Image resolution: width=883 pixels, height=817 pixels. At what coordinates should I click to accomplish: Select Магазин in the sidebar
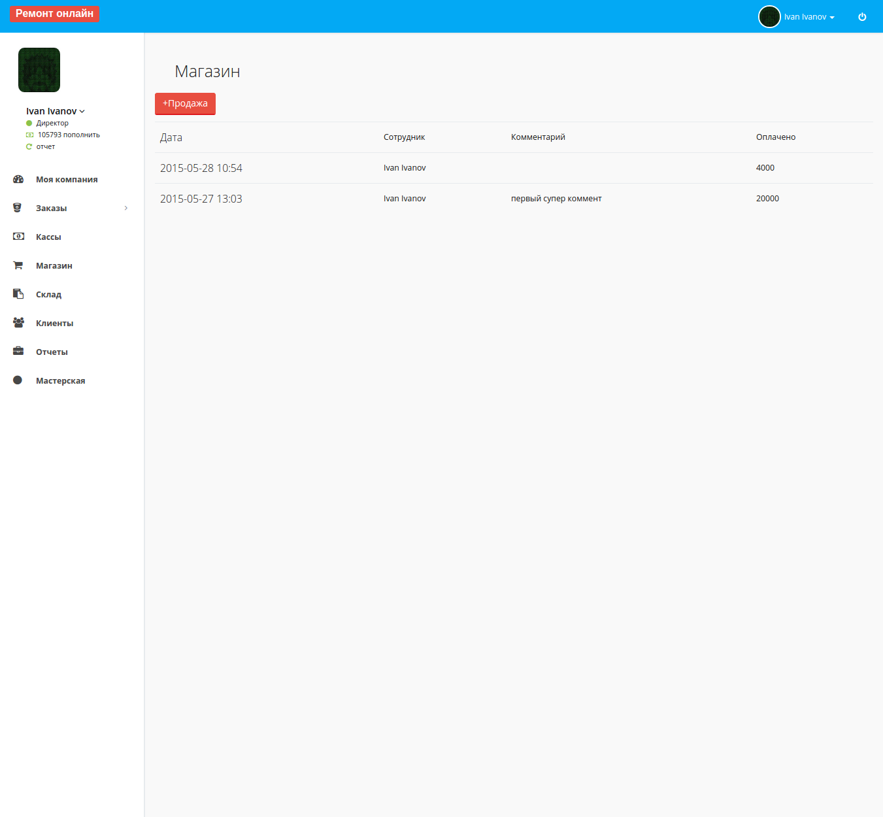tap(54, 265)
